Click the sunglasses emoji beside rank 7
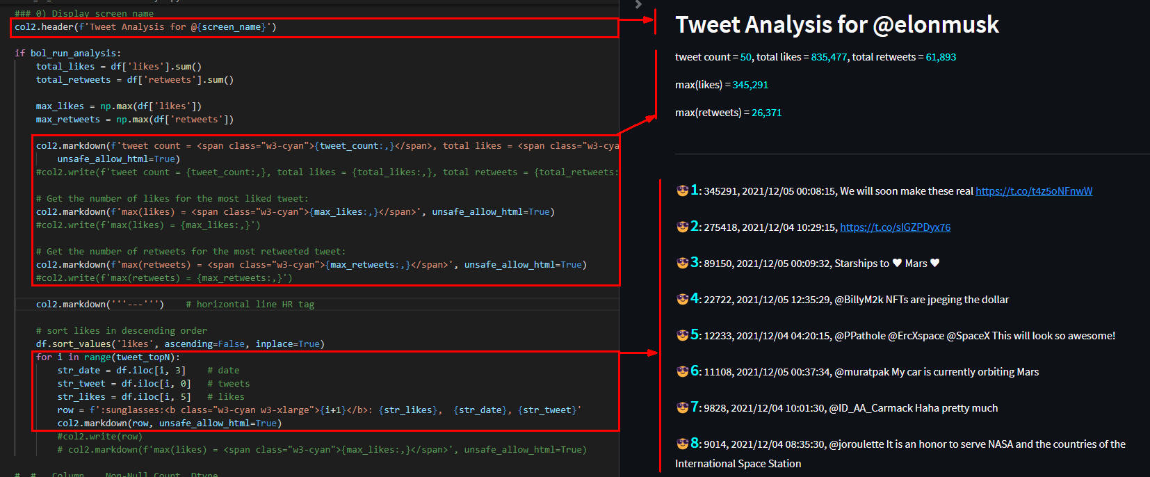The height and width of the screenshot is (477, 1150). [x=682, y=407]
